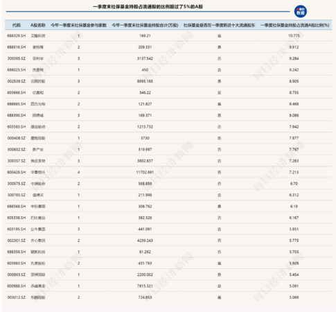This screenshot has width=336, height=312.
Task: Click the 公牛集团 stock name
Action: [38, 229]
